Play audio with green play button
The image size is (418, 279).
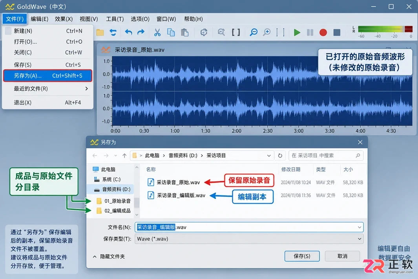297,33
